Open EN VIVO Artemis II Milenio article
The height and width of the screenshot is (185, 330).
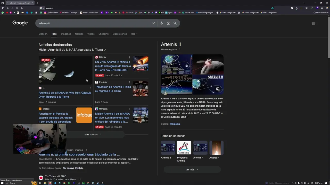tap(113, 66)
